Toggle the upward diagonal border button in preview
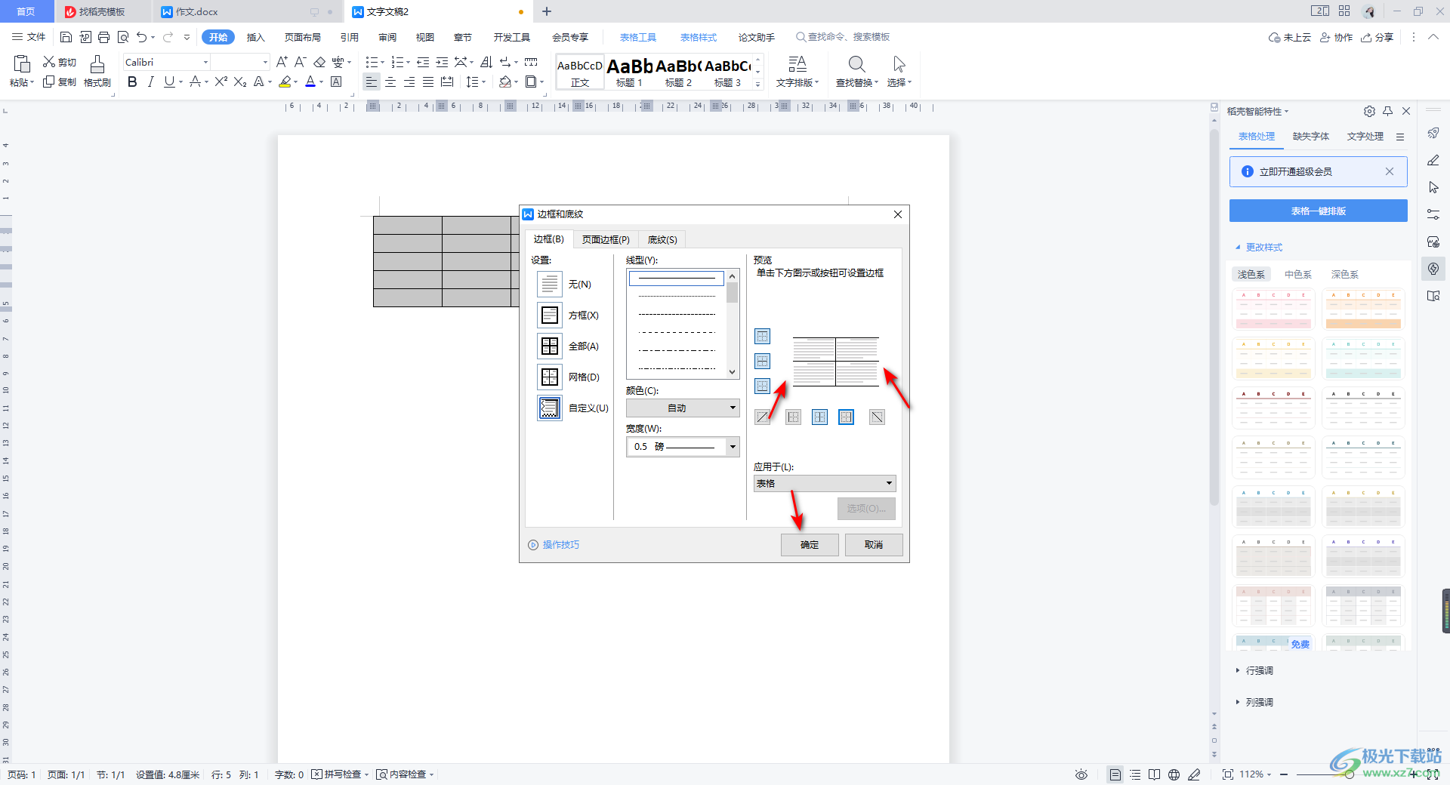The width and height of the screenshot is (1450, 785). [763, 417]
